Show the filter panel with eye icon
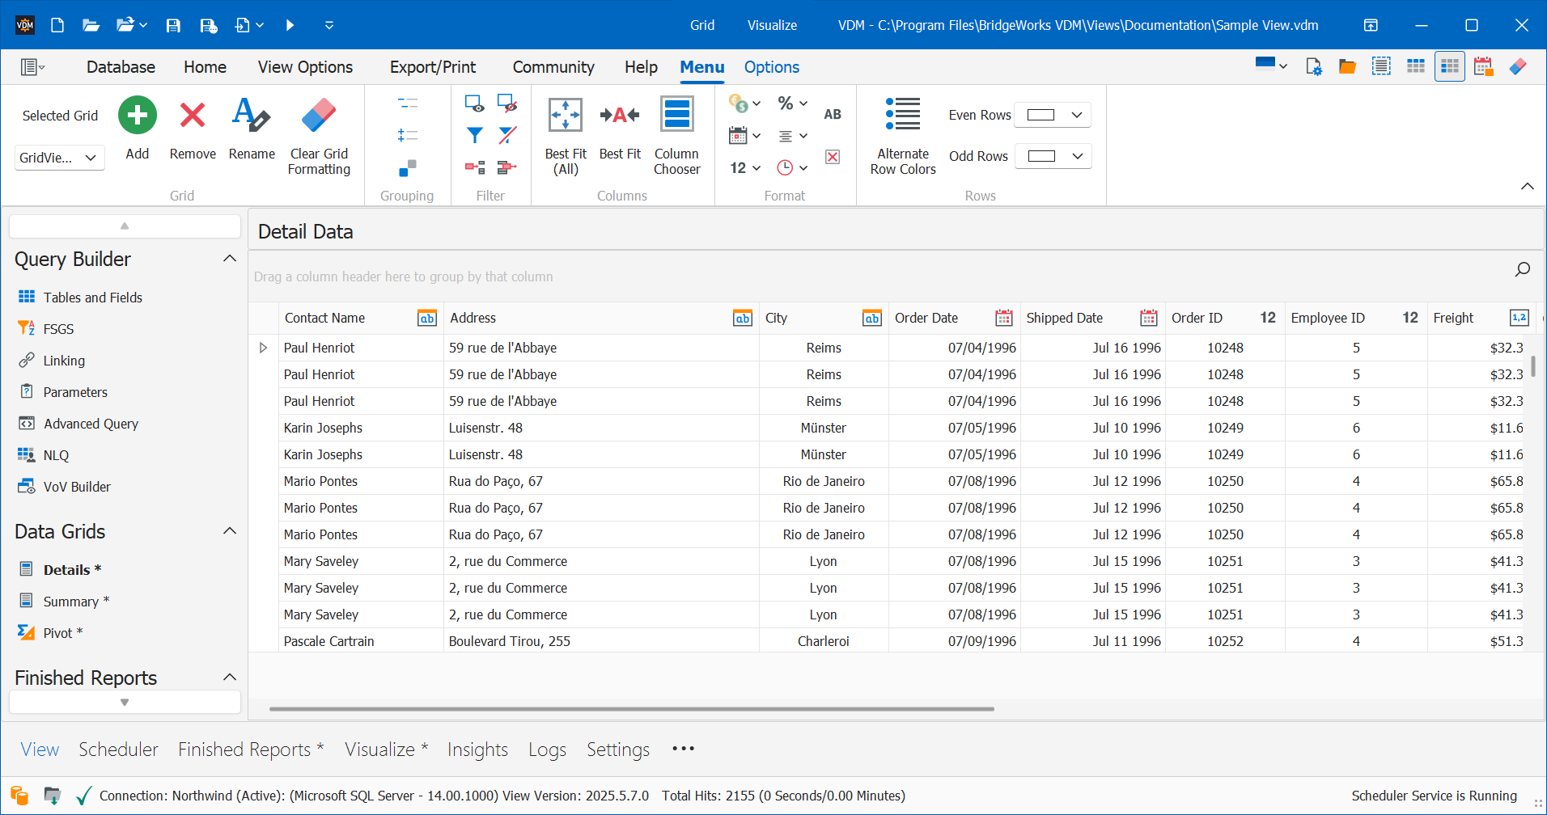The image size is (1547, 815). (475, 103)
